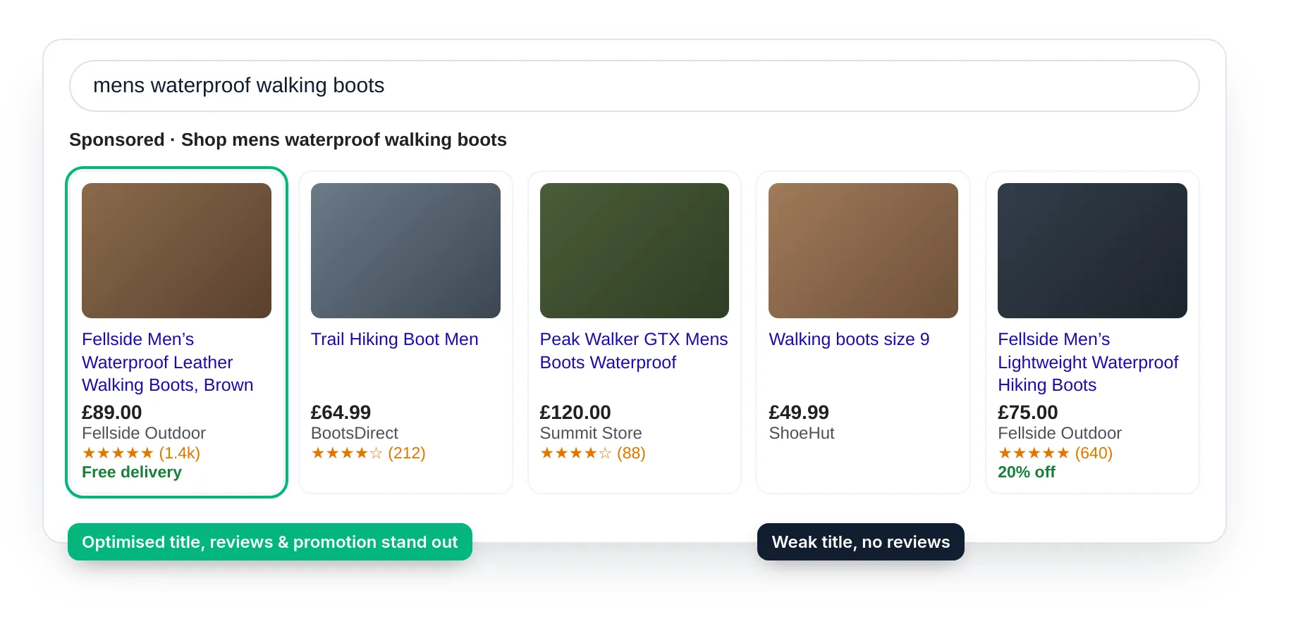
Task: Open 'Fellside Men's Waterproof Leather Walking Boots, Brown' link
Action: [168, 362]
